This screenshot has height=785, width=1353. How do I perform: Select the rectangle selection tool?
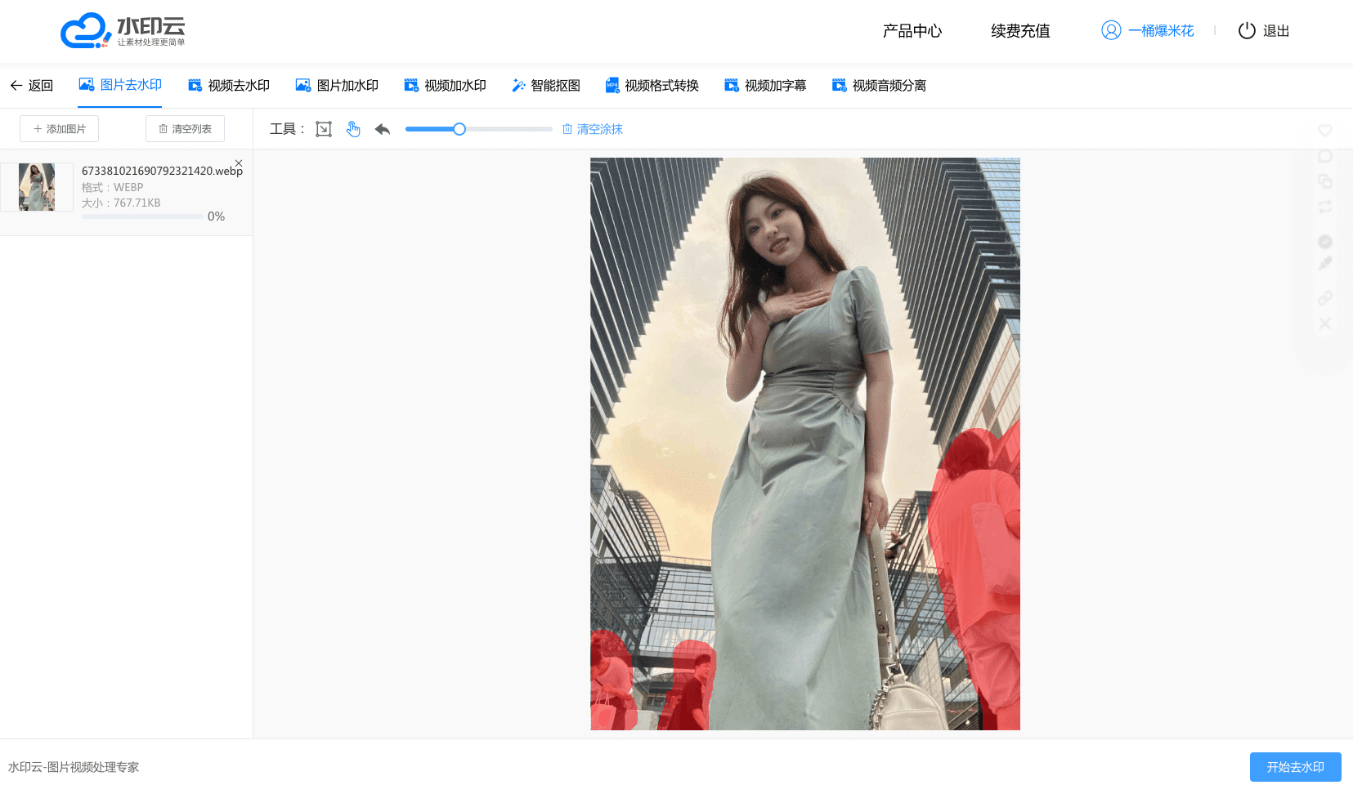point(324,129)
